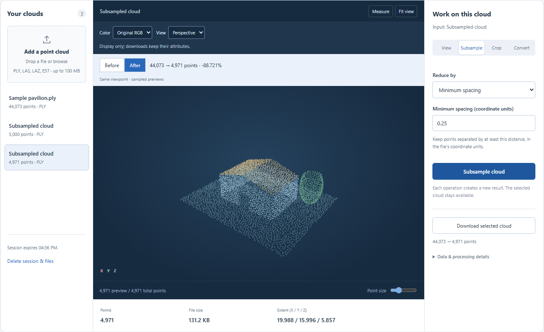
Task: Switch to the Crop tab
Action: click(496, 48)
